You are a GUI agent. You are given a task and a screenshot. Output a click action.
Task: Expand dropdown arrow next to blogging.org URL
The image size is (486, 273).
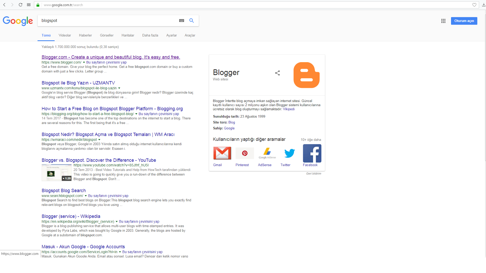pos(136,114)
